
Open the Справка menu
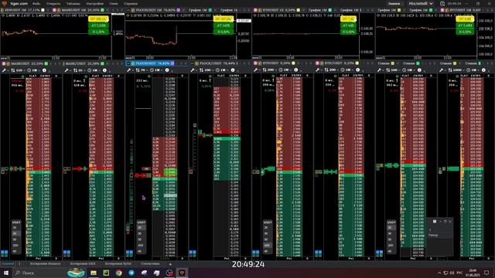click(131, 3)
